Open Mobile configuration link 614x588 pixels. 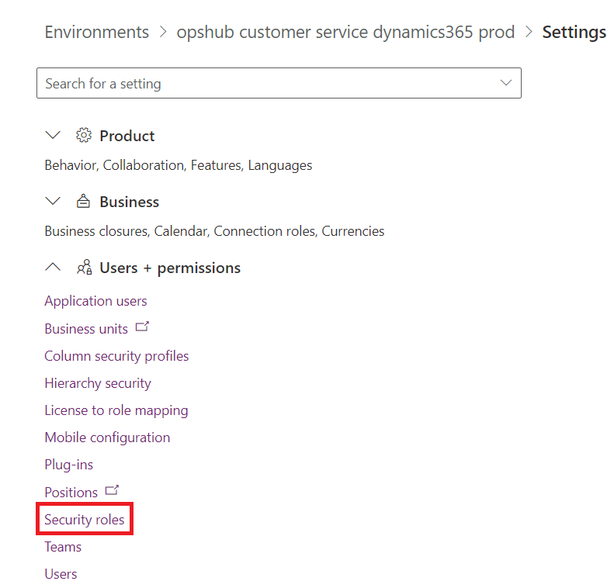coord(107,438)
